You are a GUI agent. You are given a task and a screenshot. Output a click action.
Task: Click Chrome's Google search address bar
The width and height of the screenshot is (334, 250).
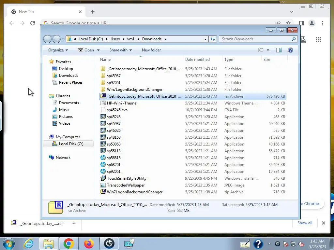(x=158, y=23)
